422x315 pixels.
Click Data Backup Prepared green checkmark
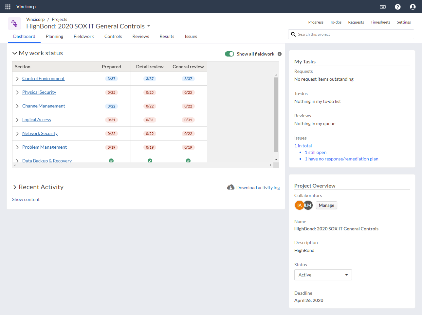(111, 160)
